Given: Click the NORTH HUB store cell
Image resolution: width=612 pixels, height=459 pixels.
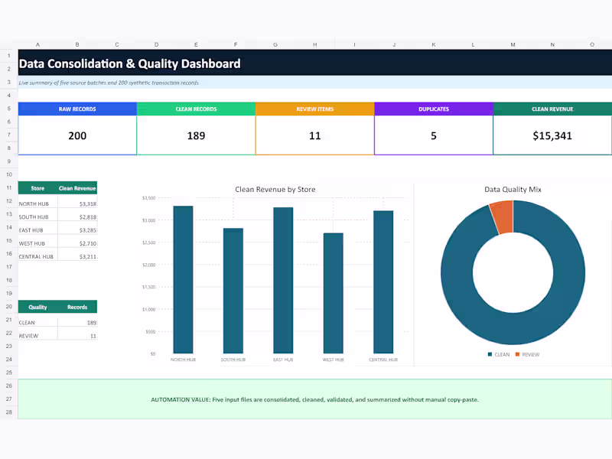Looking at the screenshot, I should [37, 203].
